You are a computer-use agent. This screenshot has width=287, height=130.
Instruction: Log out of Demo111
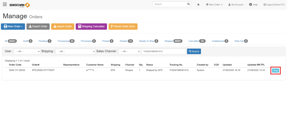[x=274, y=5]
